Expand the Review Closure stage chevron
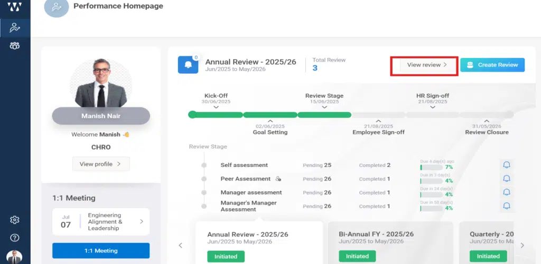Screen dimensions: 541x264 [x=487, y=121]
